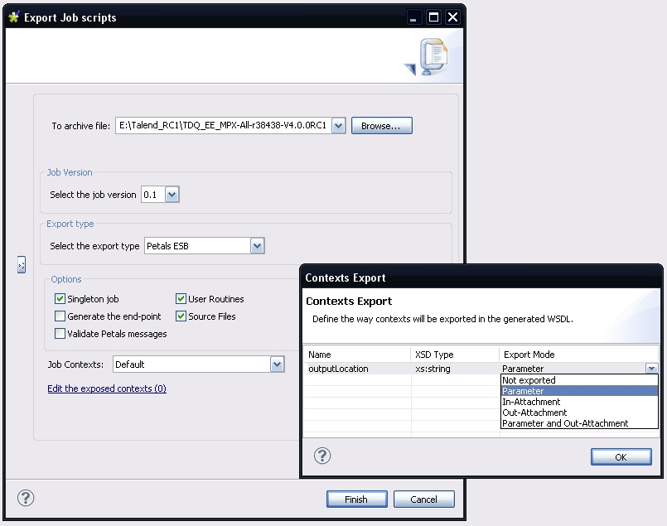This screenshot has height=526, width=667.
Task: Click the side panel expand arrow on left edge
Action: (x=21, y=264)
